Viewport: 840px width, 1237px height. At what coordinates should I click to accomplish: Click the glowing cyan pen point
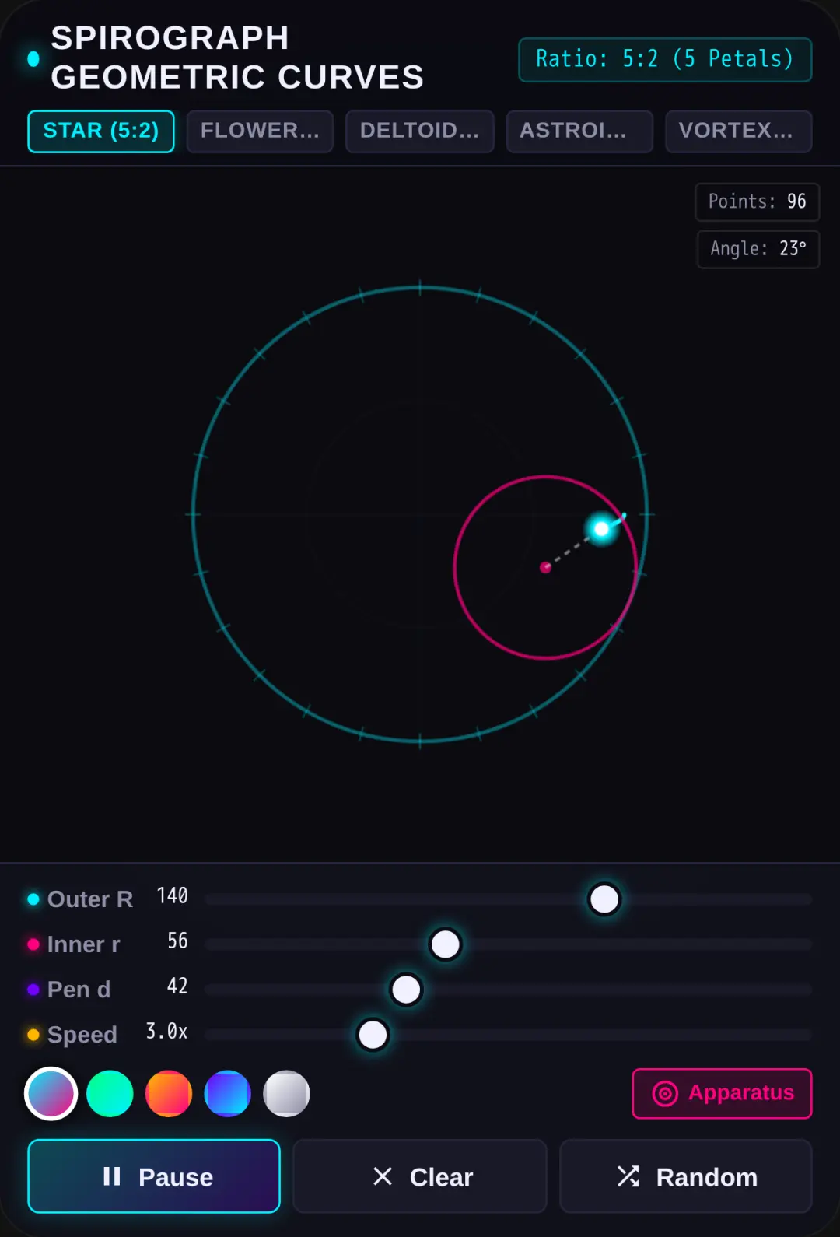(601, 530)
